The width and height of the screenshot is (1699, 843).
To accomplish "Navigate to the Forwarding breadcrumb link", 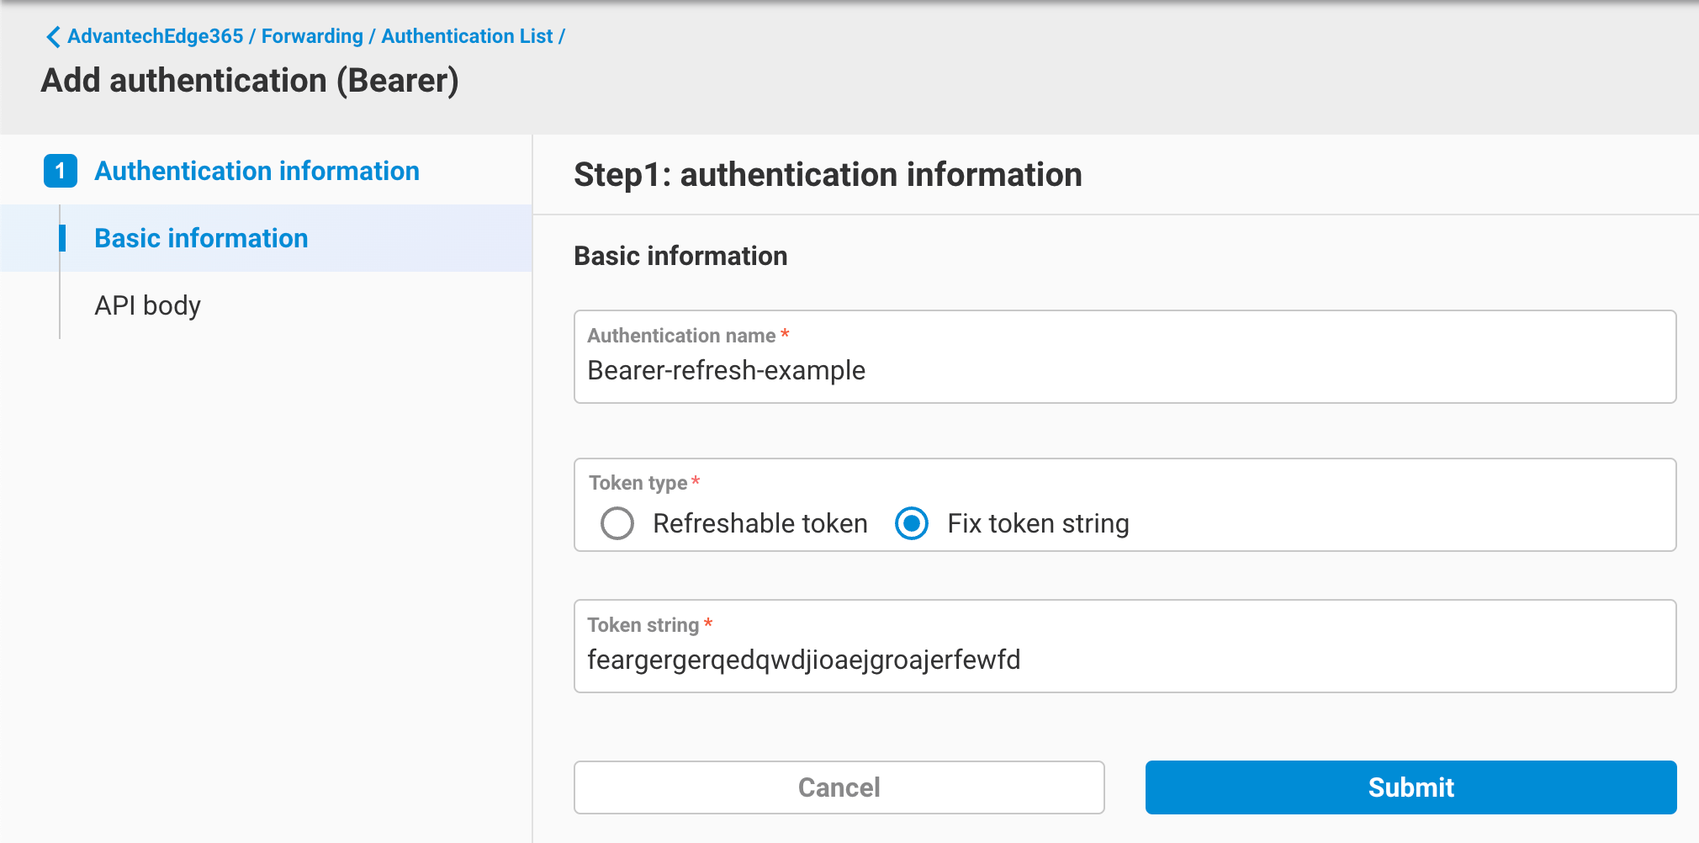I will (x=312, y=35).
